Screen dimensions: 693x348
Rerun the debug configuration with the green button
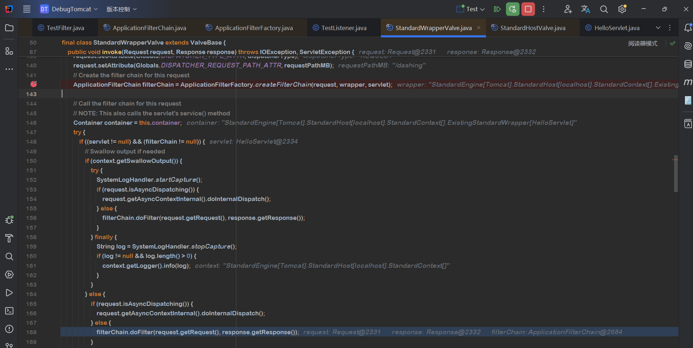tap(513, 9)
